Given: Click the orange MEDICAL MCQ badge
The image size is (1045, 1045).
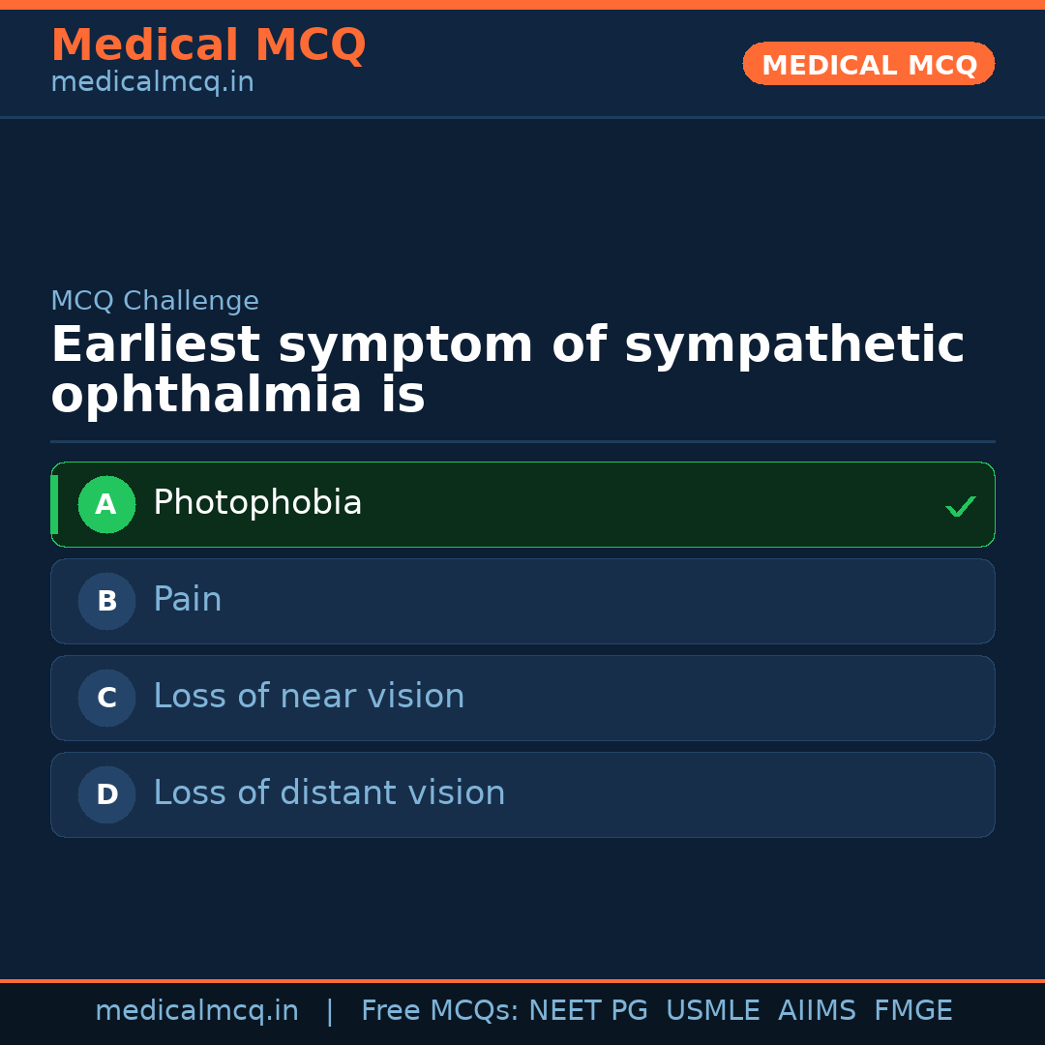Looking at the screenshot, I should click(x=868, y=64).
